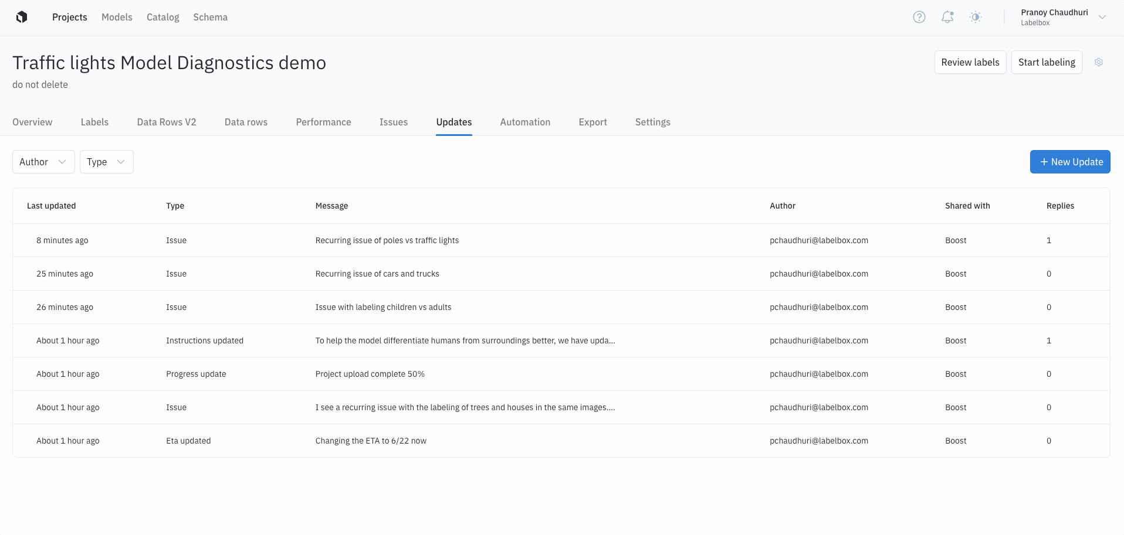
Task: Open the notifications bell icon
Action: coord(947,17)
